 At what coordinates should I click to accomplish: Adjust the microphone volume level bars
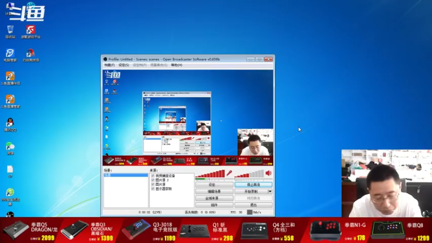tap(210, 173)
